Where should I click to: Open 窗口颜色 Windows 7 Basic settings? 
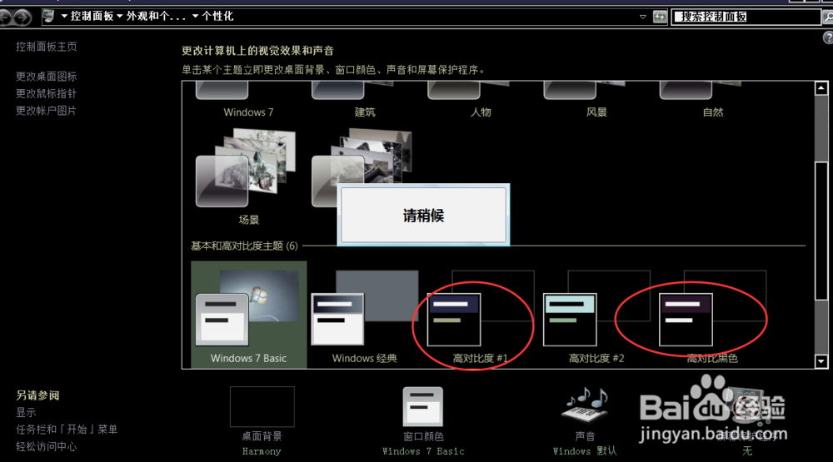coord(423,422)
